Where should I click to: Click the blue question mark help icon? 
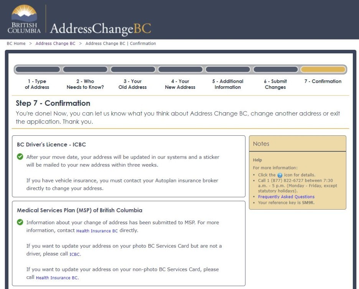tap(280, 175)
